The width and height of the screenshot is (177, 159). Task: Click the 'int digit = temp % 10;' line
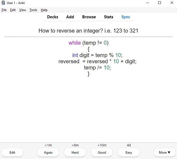97,55
